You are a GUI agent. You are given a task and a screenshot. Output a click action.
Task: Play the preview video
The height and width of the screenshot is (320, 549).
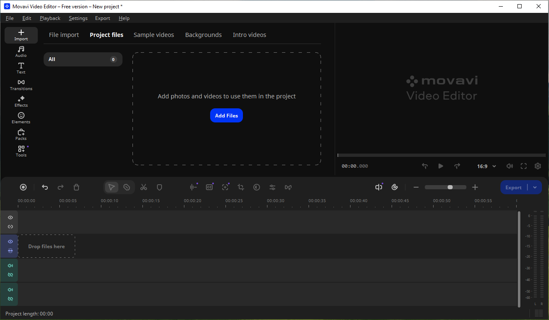441,166
